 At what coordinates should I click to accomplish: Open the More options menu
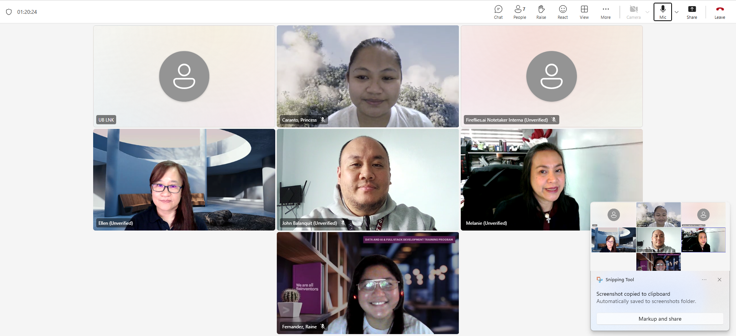605,12
